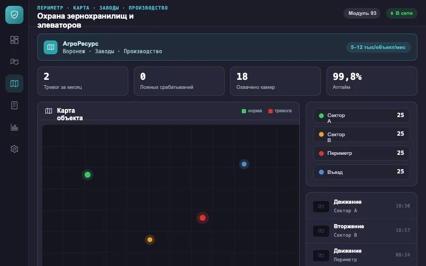Click the shield logo icon in sidebar
426x266 pixels.
pyautogui.click(x=14, y=15)
